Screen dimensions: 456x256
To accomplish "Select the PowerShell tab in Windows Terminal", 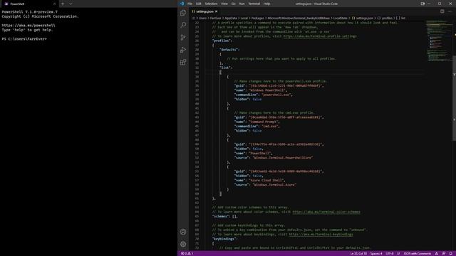I will coord(29,4).
